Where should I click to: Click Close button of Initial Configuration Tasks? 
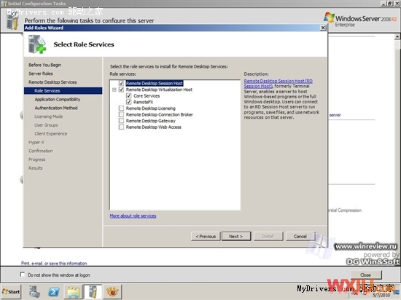(366, 275)
